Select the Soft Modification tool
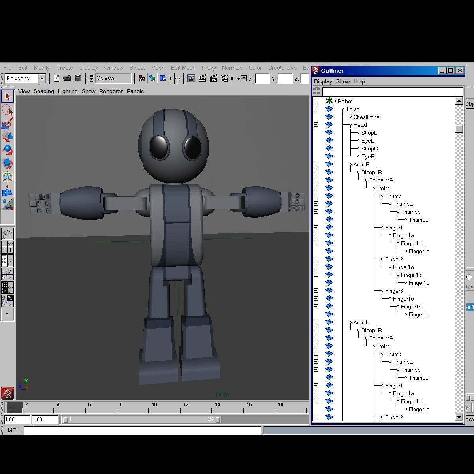Image resolution: width=474 pixels, height=474 pixels. [8, 191]
